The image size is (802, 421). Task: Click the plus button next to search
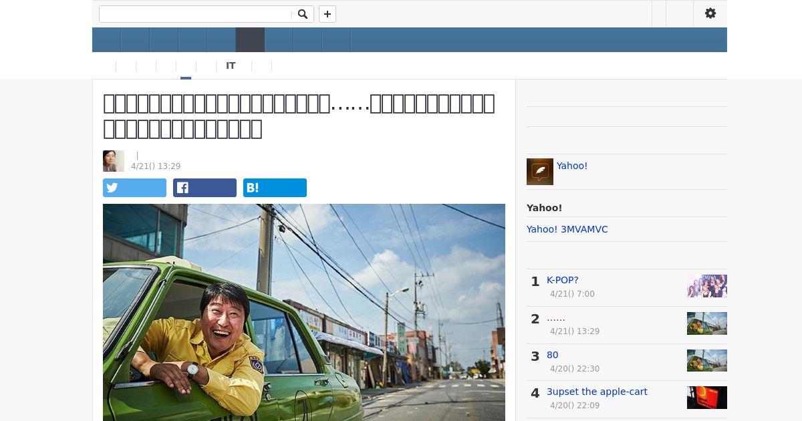pyautogui.click(x=327, y=14)
